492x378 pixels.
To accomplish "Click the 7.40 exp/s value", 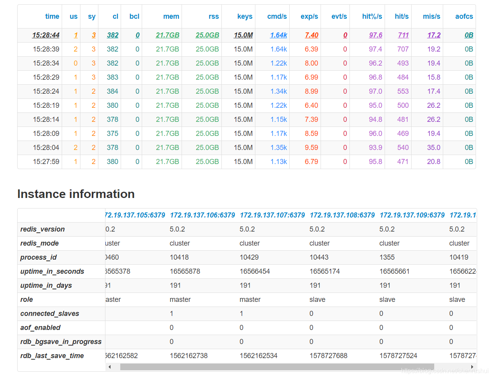I will pyautogui.click(x=312, y=35).
